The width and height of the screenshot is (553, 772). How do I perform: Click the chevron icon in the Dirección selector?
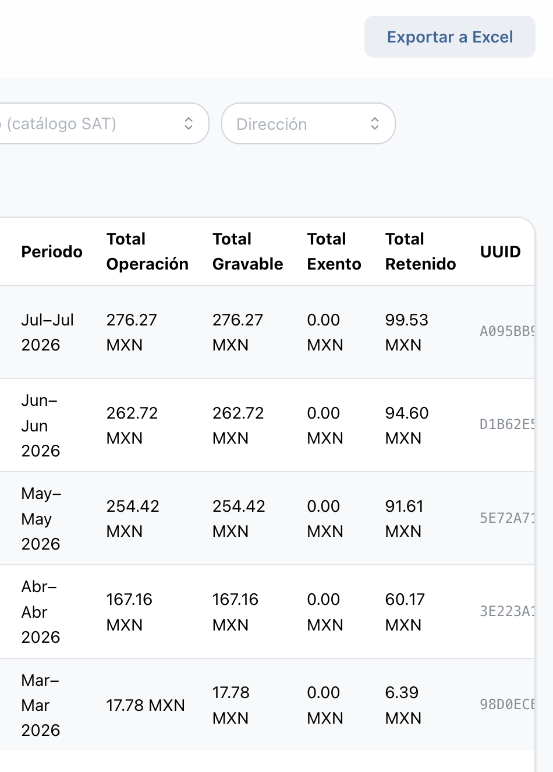click(375, 123)
